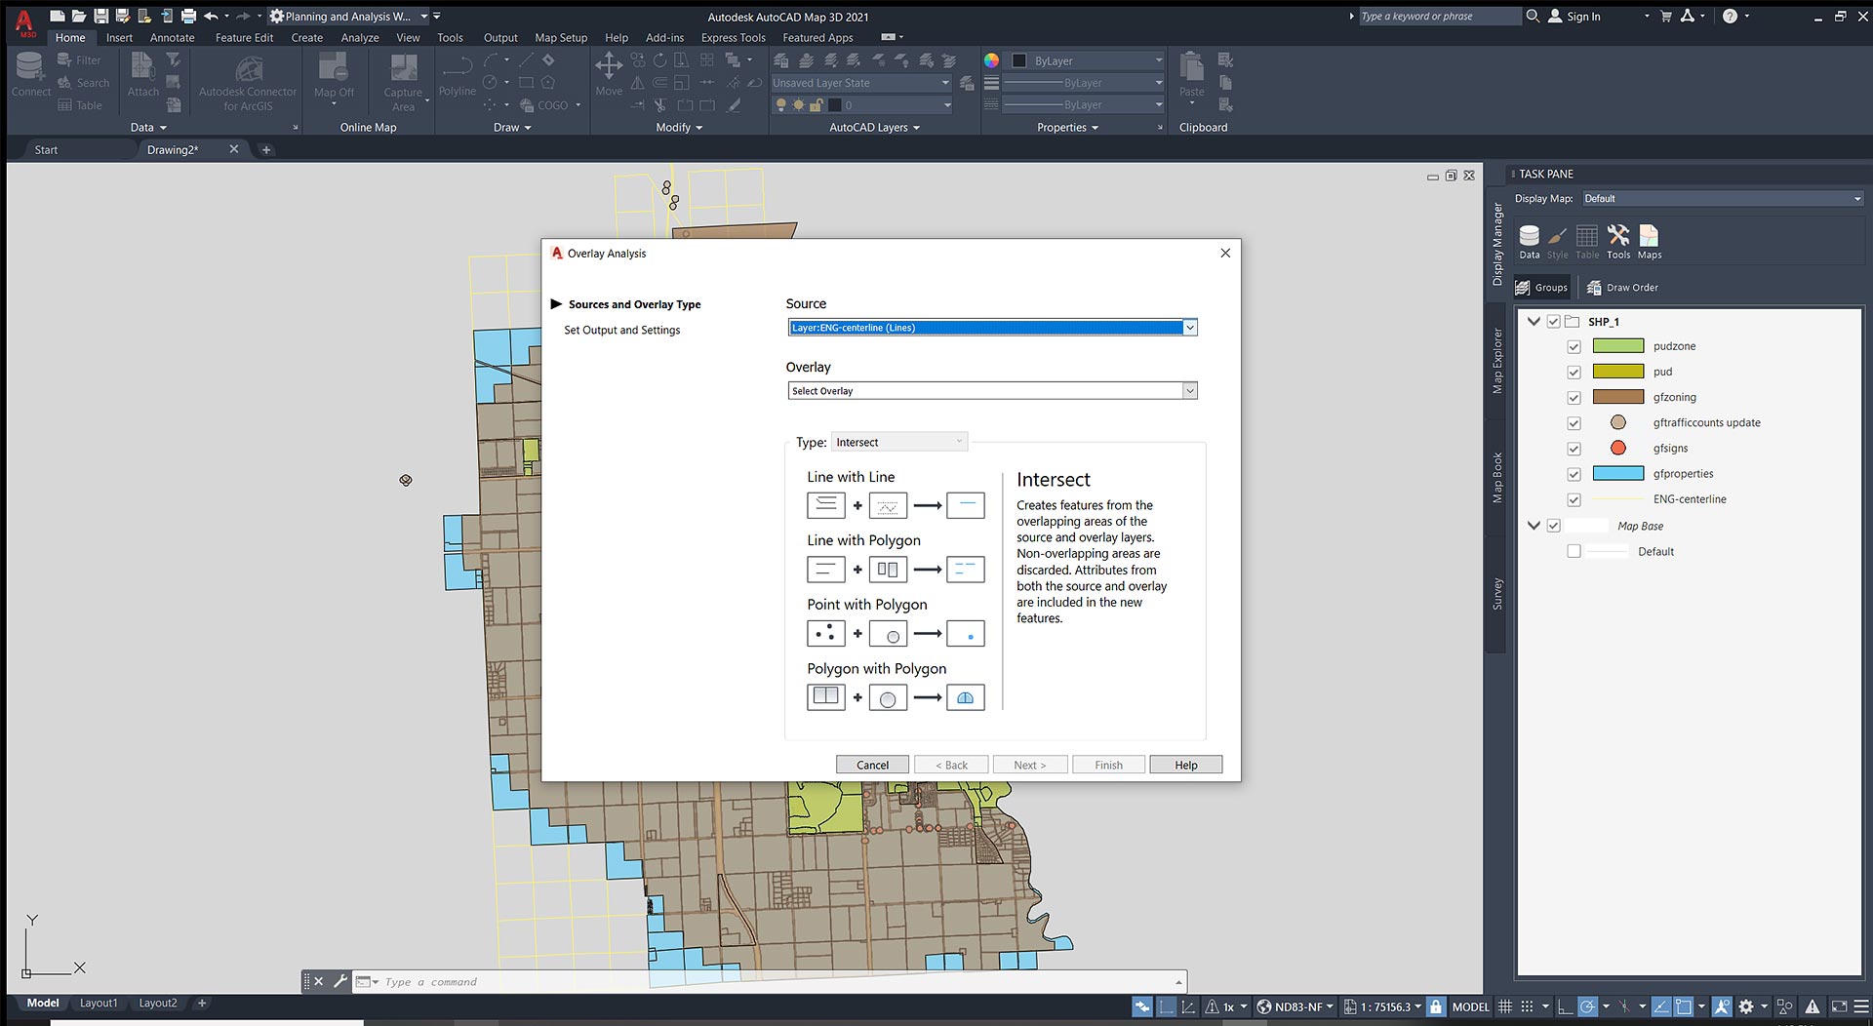Switch to the Layout1 tab

pos(99,1003)
